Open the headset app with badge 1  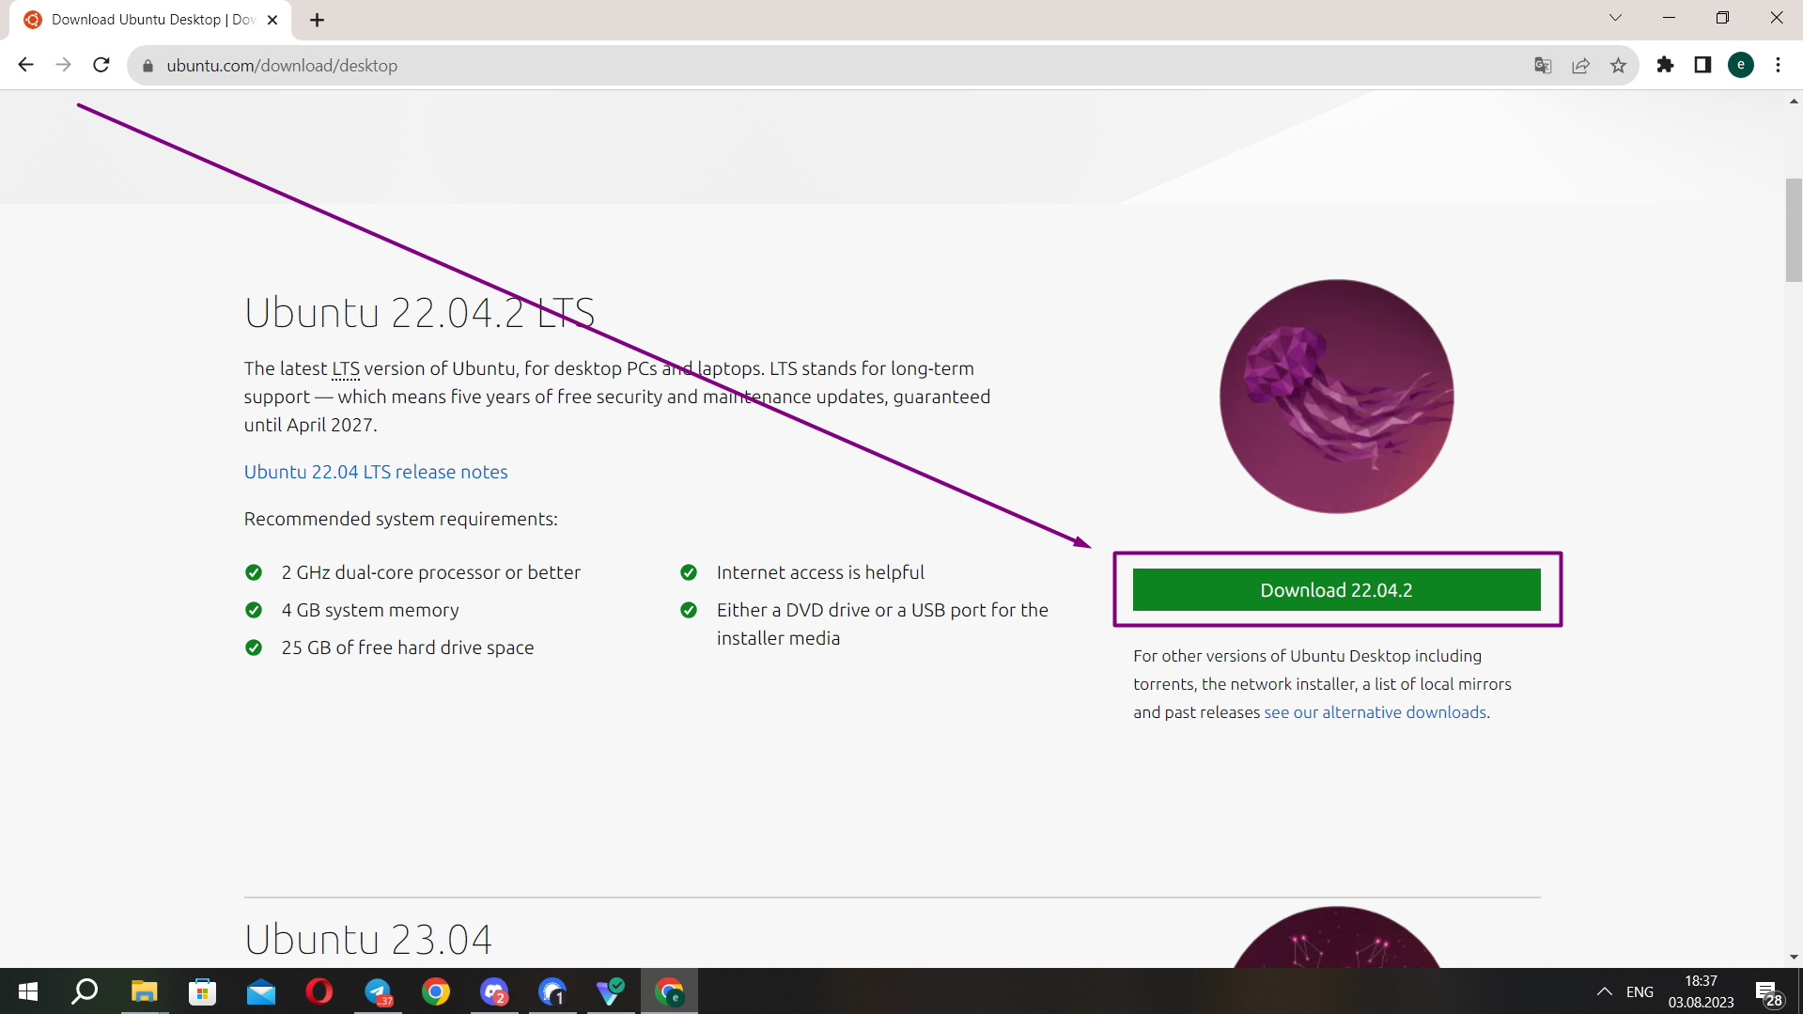tap(552, 991)
